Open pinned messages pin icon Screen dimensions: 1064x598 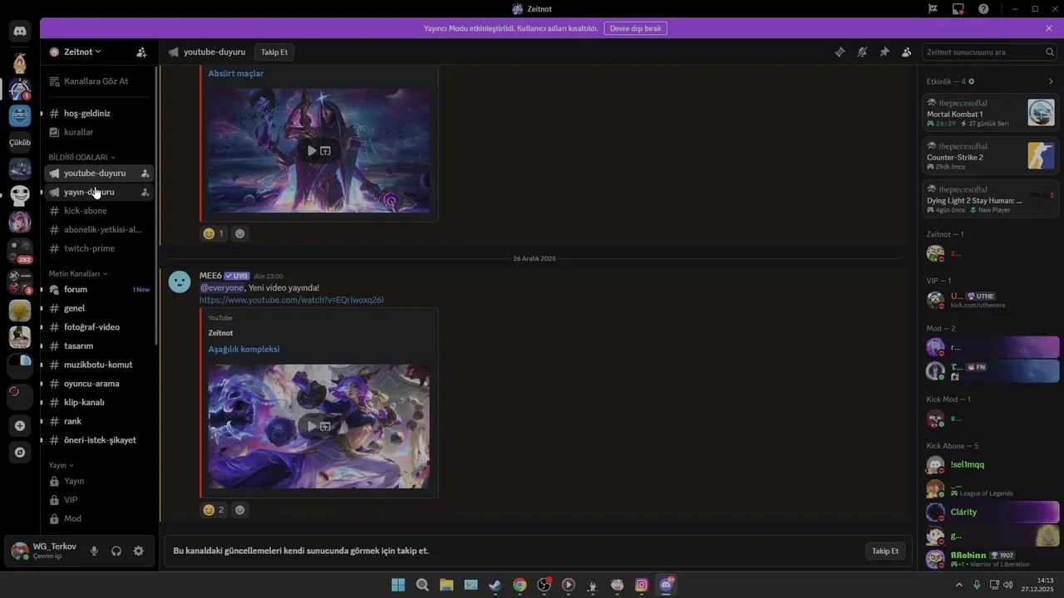point(884,51)
